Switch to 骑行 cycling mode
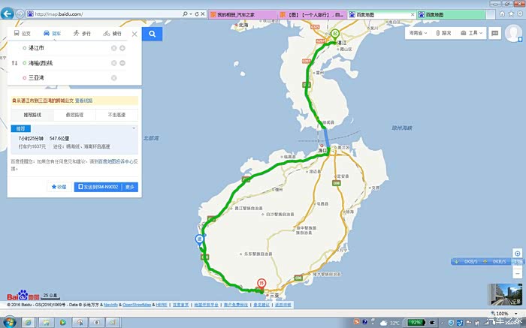 click(111, 34)
